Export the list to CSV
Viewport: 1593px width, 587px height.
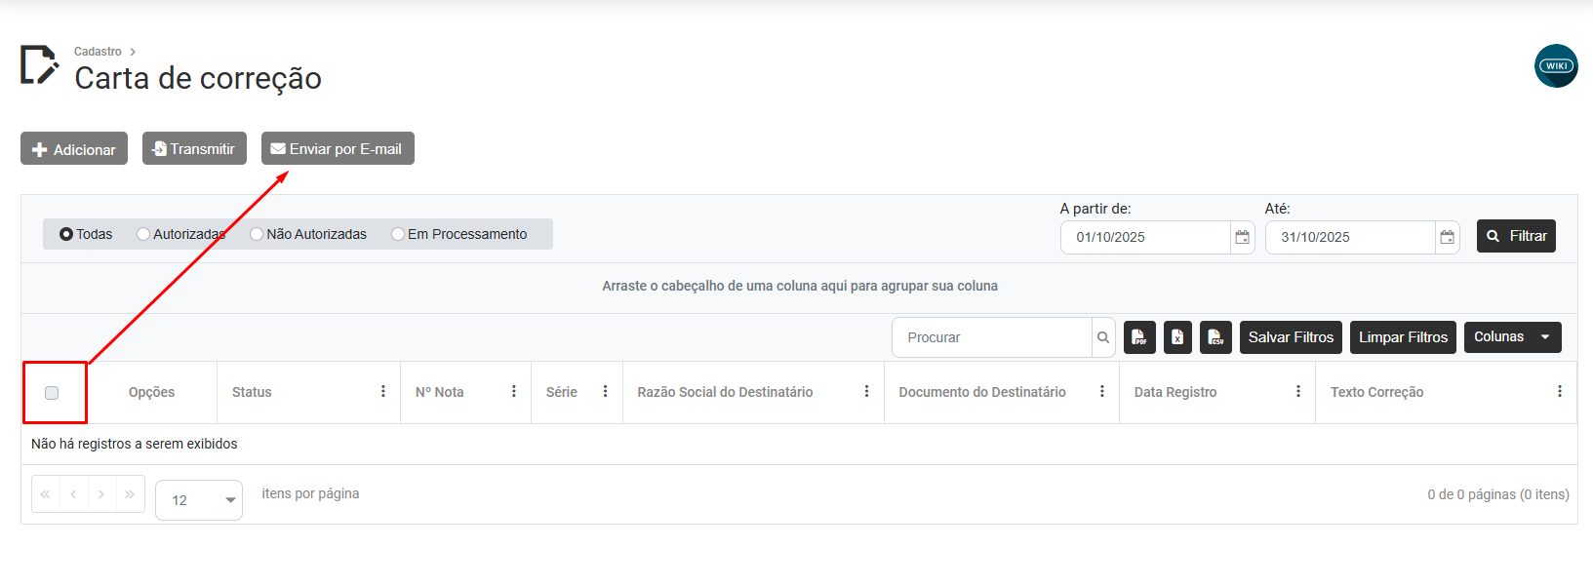[x=1215, y=337]
